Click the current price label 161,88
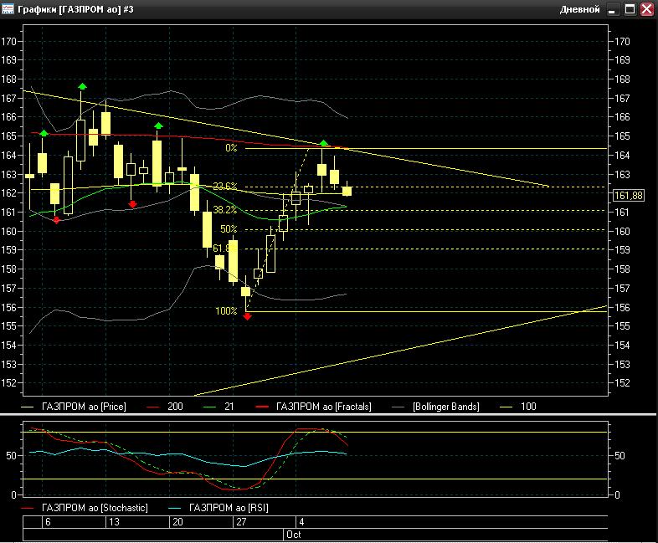The height and width of the screenshot is (543, 658). pos(628,196)
